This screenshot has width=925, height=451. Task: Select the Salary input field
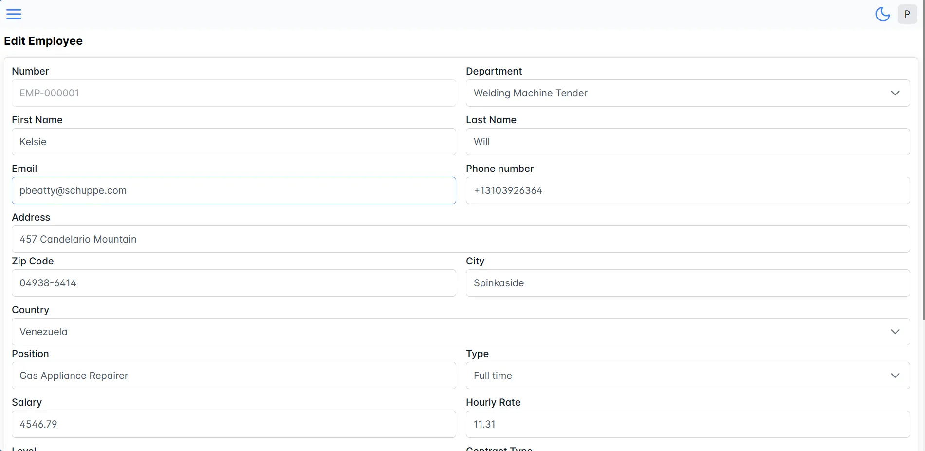234,424
